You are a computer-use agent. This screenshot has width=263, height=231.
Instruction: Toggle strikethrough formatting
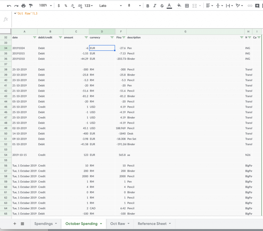(162, 6)
